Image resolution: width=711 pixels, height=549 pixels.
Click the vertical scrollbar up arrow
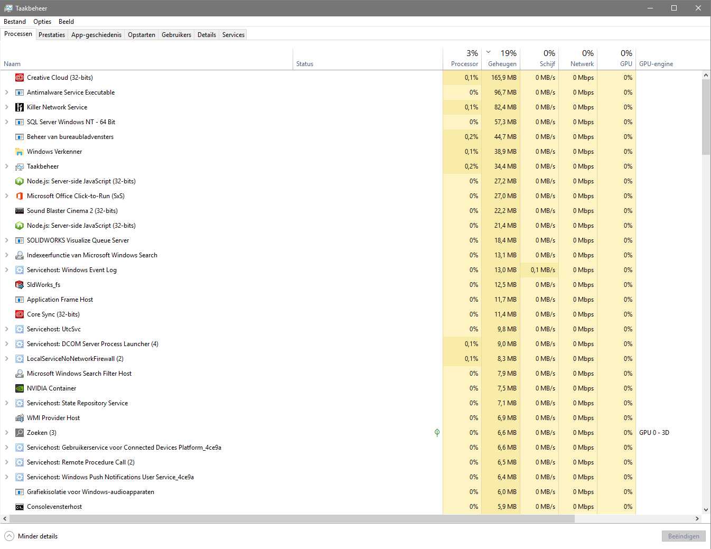[706, 75]
